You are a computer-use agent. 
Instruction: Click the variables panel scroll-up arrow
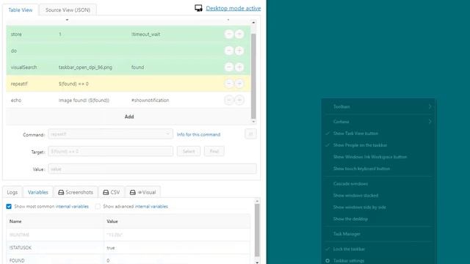point(257,201)
